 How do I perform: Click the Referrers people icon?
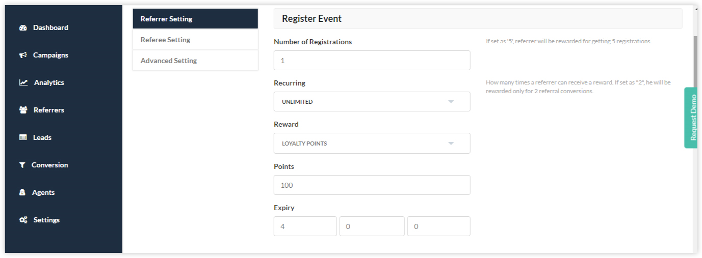[23, 110]
